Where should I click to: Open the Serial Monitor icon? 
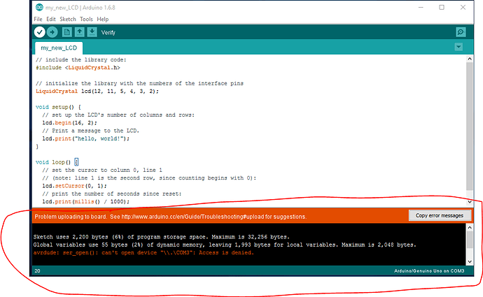pos(461,32)
